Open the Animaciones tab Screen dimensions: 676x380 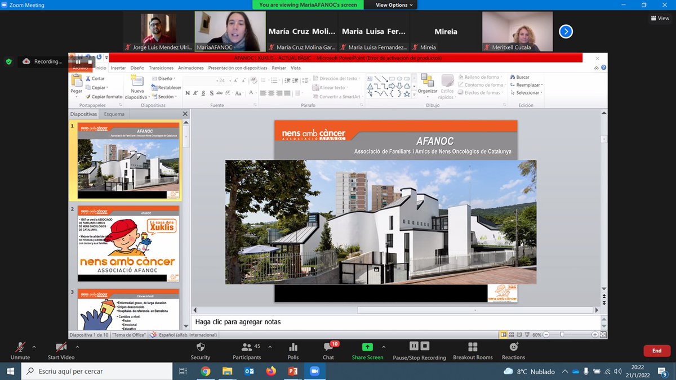pos(191,68)
